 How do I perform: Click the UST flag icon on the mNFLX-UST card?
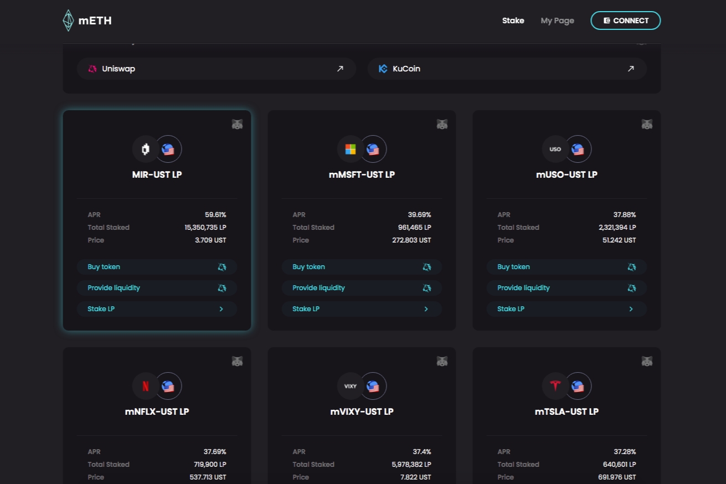(x=168, y=386)
